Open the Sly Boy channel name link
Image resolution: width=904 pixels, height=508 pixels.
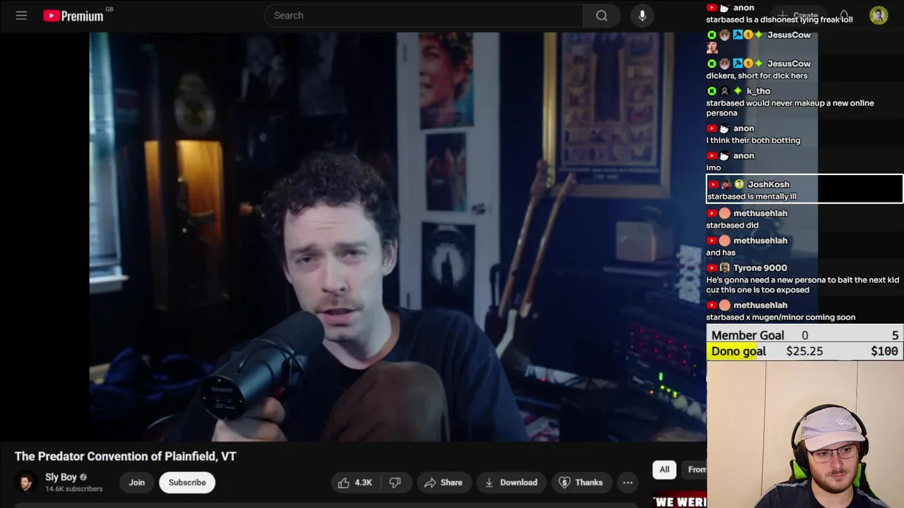point(61,478)
